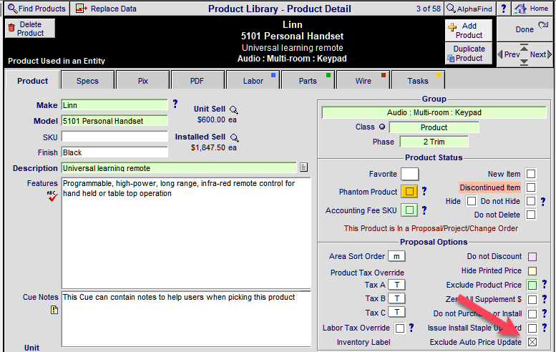556x352 pixels.
Task: Toggle Accounting Fee SKU checkbox
Action: tap(409, 210)
